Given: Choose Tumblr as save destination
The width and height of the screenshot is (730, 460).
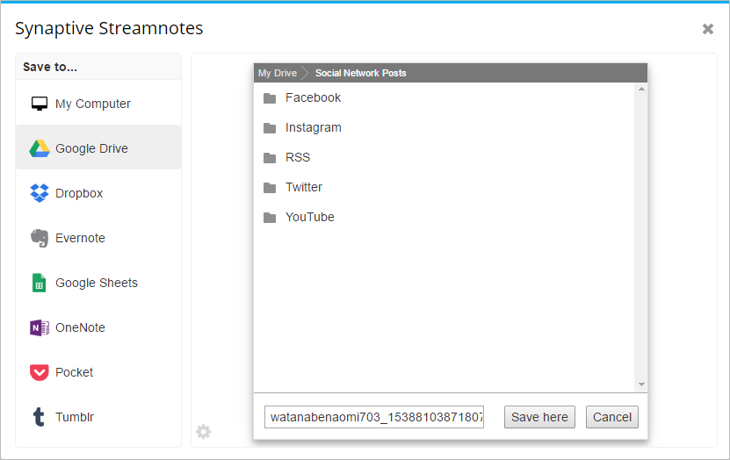Looking at the screenshot, I should pos(98,417).
